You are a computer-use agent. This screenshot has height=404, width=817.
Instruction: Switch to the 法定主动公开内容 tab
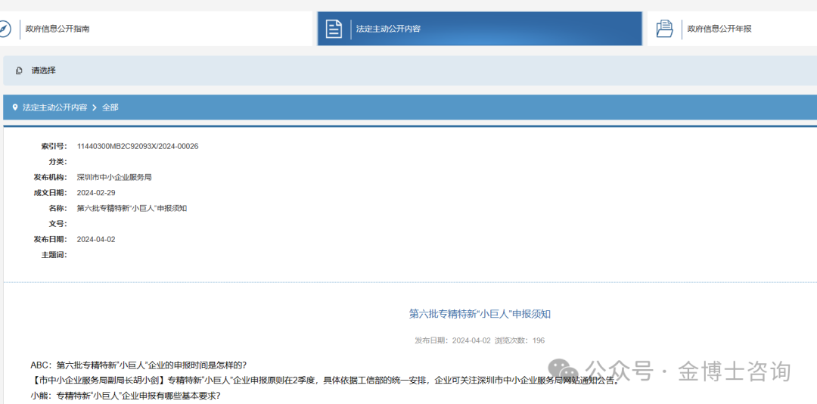[480, 29]
